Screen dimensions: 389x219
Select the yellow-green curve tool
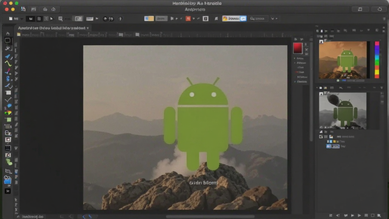pyautogui.click(x=8, y=64)
